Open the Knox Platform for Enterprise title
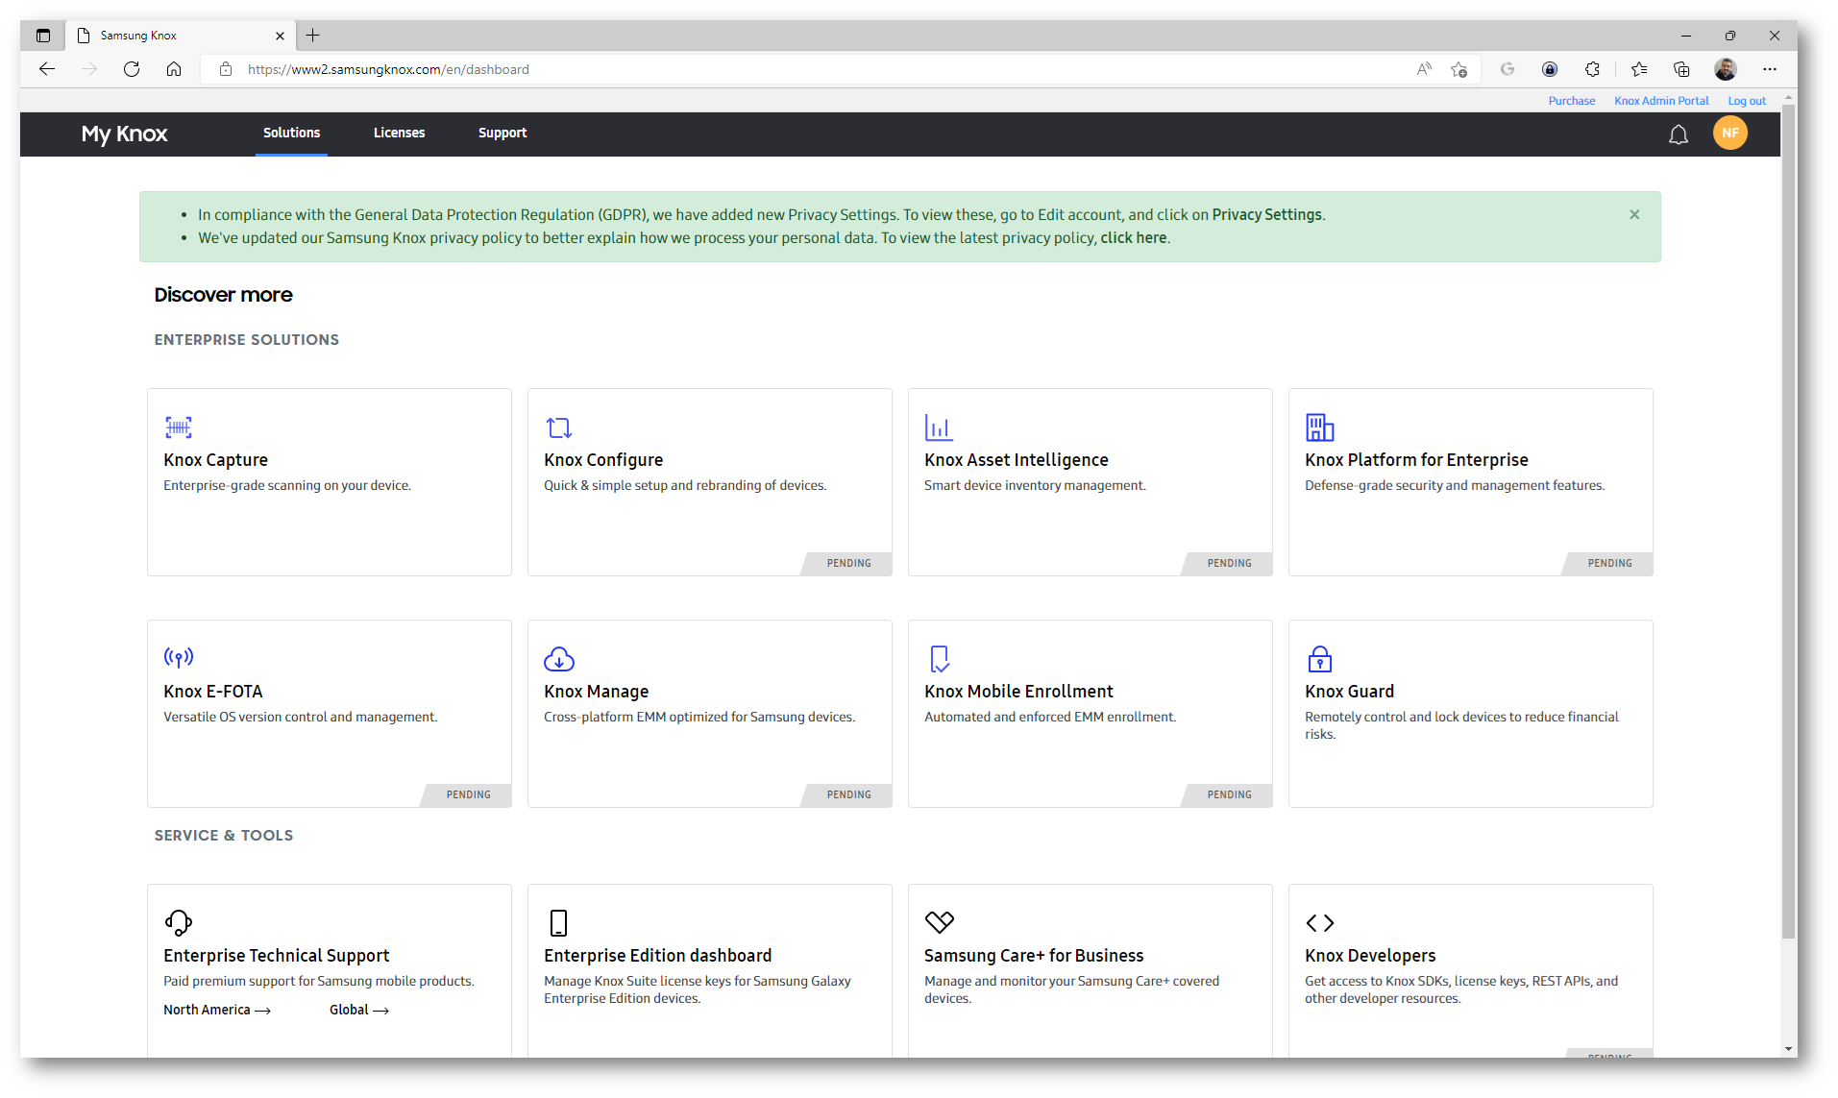1838x1098 pixels. point(1416,460)
